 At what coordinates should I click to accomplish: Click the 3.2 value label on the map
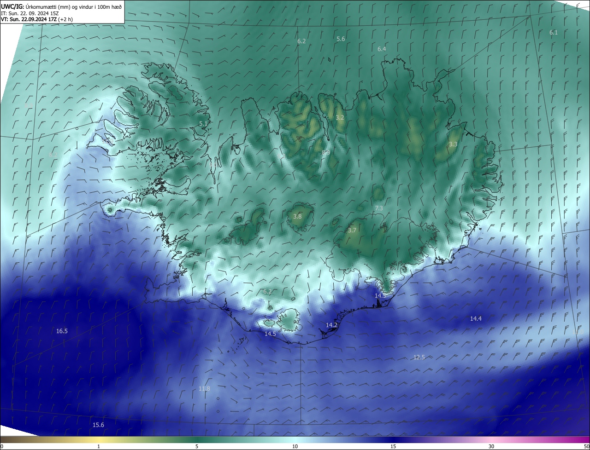[340, 118]
